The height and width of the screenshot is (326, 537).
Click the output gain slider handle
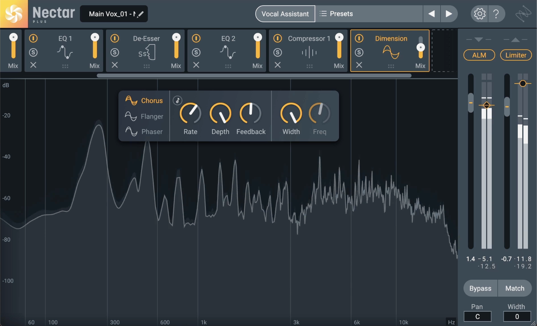pyautogui.click(x=507, y=107)
